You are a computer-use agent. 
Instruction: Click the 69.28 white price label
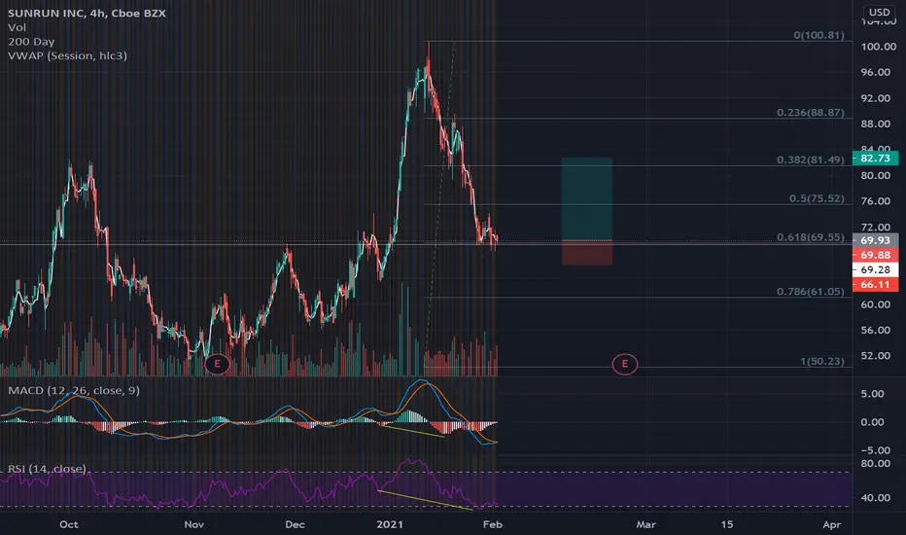(x=875, y=269)
